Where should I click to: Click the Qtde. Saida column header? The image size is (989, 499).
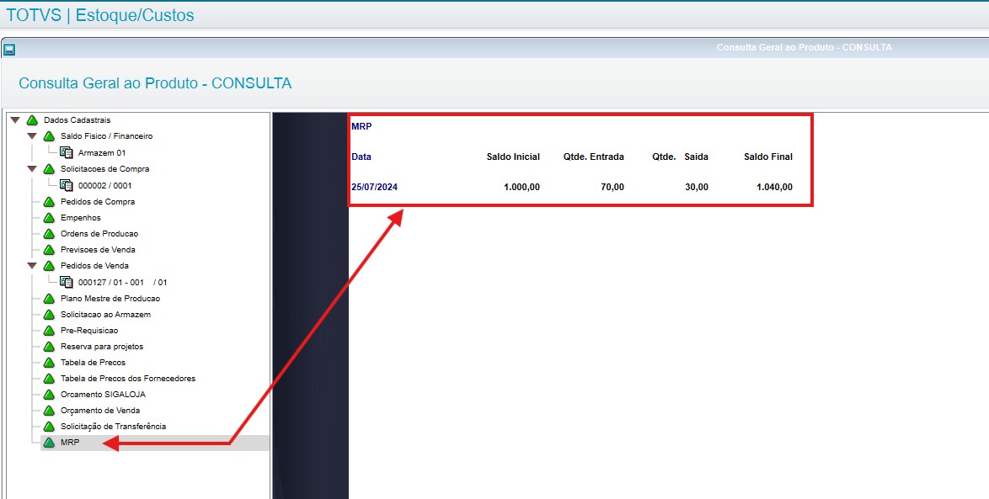pyautogui.click(x=680, y=157)
